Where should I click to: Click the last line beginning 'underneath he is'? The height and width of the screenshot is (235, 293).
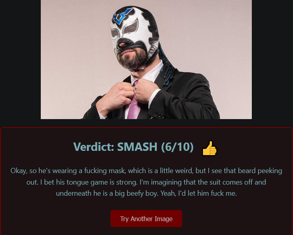click(x=146, y=193)
